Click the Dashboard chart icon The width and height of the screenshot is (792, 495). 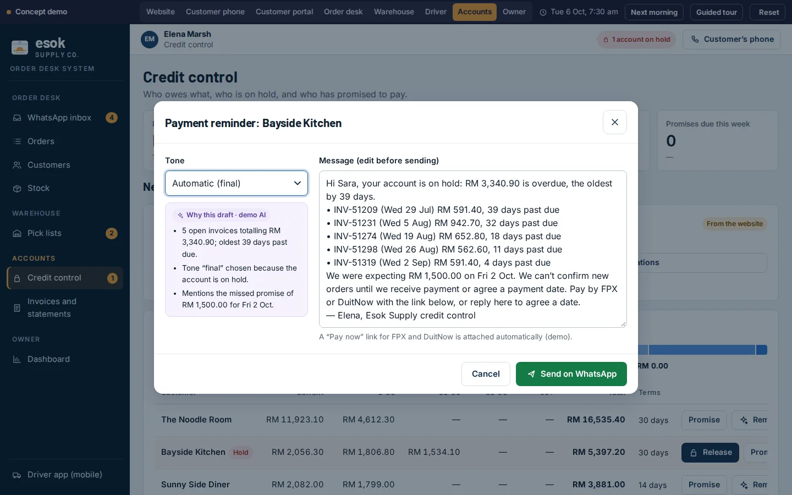tap(17, 359)
